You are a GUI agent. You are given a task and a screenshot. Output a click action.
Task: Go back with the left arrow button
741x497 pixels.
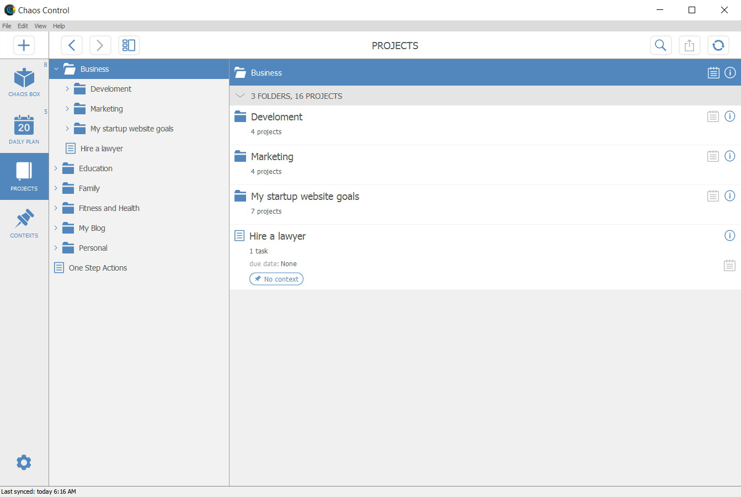[x=72, y=45]
